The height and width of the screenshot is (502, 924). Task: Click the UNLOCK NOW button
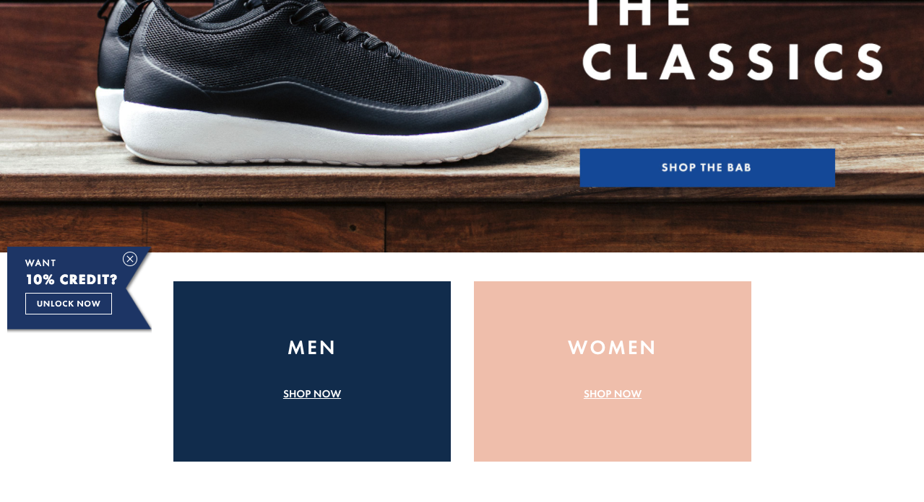[x=69, y=304]
